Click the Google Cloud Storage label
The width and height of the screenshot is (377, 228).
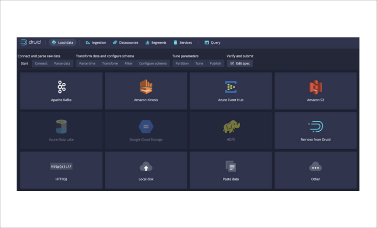pyautogui.click(x=146, y=140)
